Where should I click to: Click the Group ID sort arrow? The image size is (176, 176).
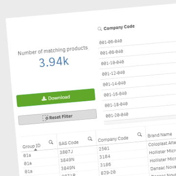click(36, 149)
